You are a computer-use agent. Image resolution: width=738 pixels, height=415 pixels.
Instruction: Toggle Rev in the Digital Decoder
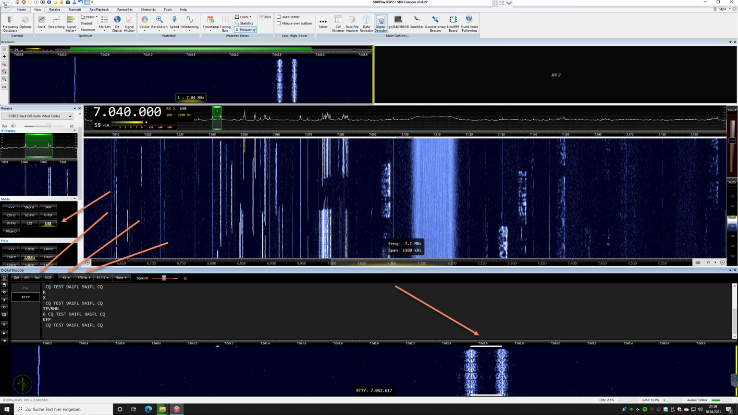point(37,277)
